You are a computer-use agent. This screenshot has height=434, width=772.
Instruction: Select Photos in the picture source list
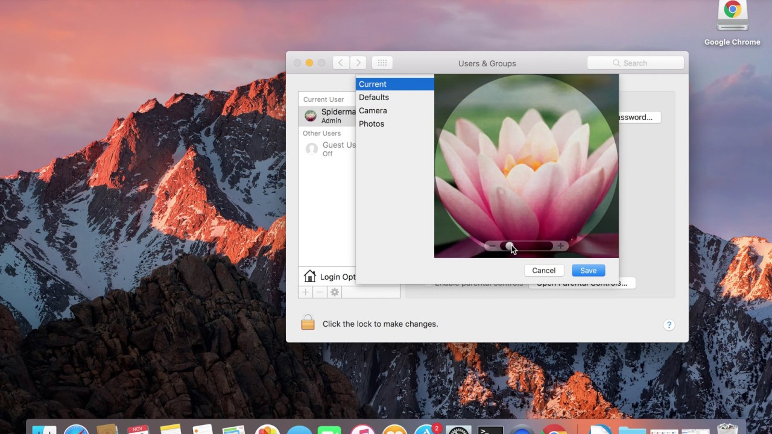coord(395,124)
